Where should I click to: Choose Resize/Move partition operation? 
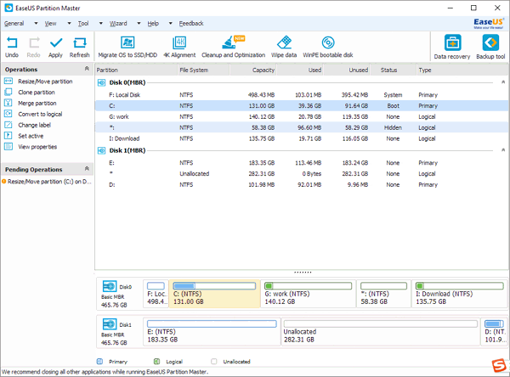[45, 82]
